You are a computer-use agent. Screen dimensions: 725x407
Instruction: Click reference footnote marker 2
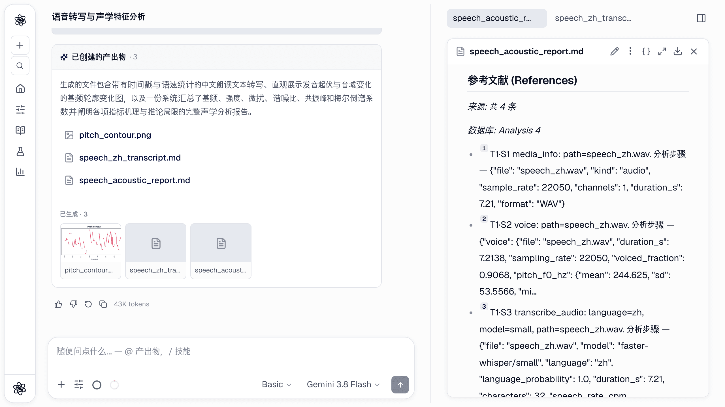484,219
